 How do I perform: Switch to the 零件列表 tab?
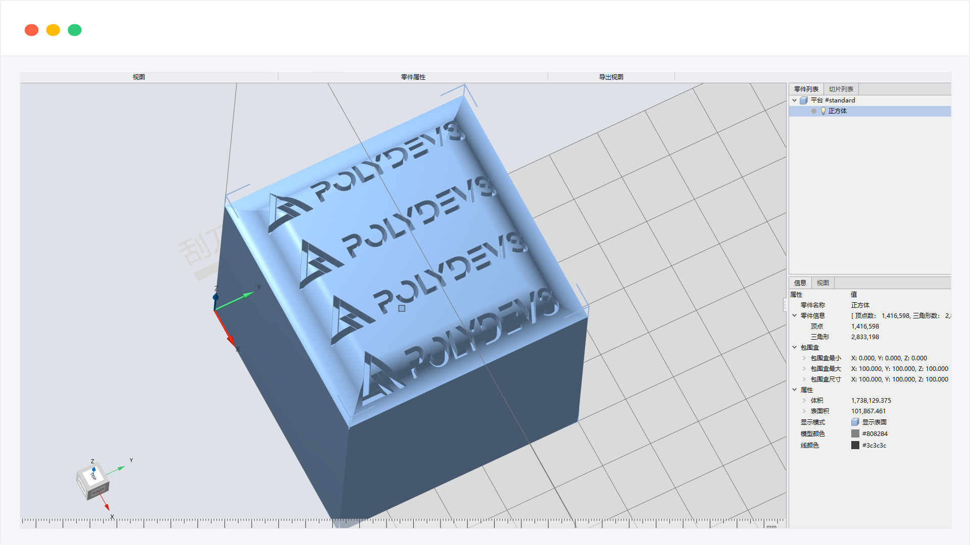pos(806,89)
